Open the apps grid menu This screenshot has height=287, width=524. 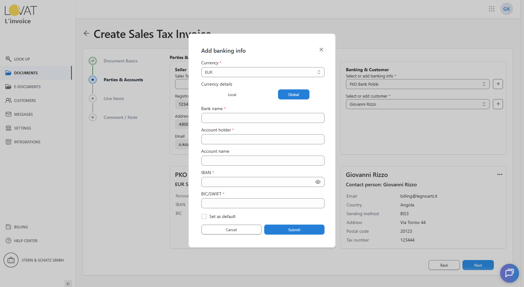click(491, 9)
